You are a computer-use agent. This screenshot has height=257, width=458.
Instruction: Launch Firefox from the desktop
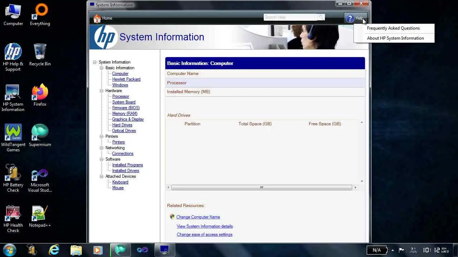point(40,95)
